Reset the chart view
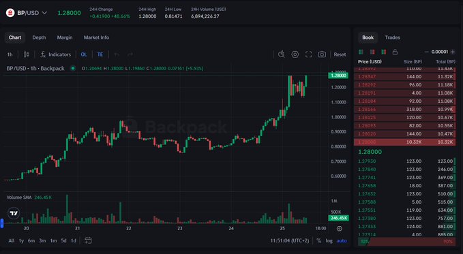The width and height of the screenshot is (463, 254). [x=340, y=54]
